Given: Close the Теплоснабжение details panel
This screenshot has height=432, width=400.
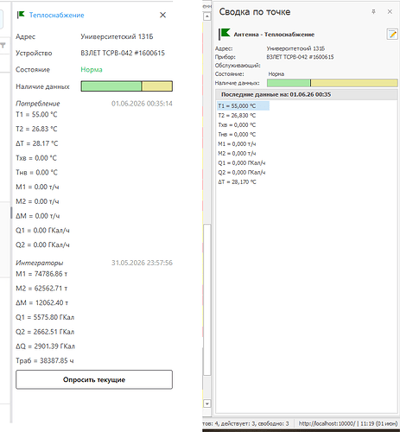Looking at the screenshot, I should pyautogui.click(x=162, y=15).
